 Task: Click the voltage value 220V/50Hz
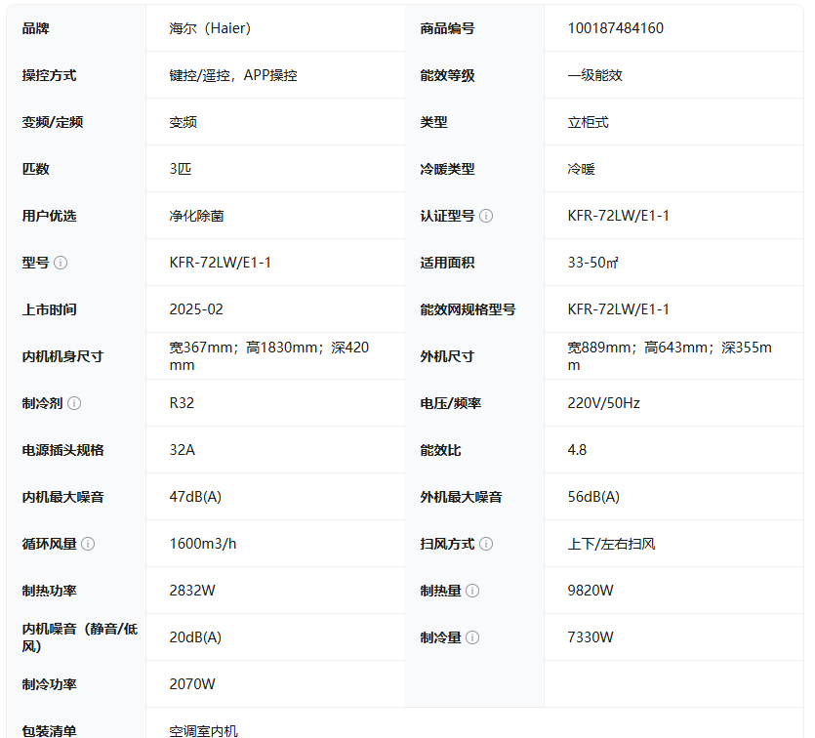(x=603, y=403)
